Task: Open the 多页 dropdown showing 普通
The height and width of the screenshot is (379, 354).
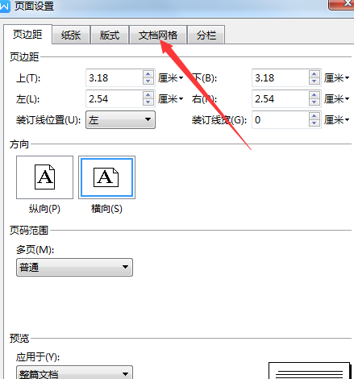Action: [74, 267]
